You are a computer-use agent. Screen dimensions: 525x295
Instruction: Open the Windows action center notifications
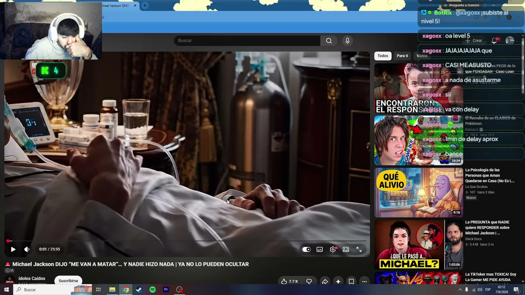pyautogui.click(x=516, y=290)
